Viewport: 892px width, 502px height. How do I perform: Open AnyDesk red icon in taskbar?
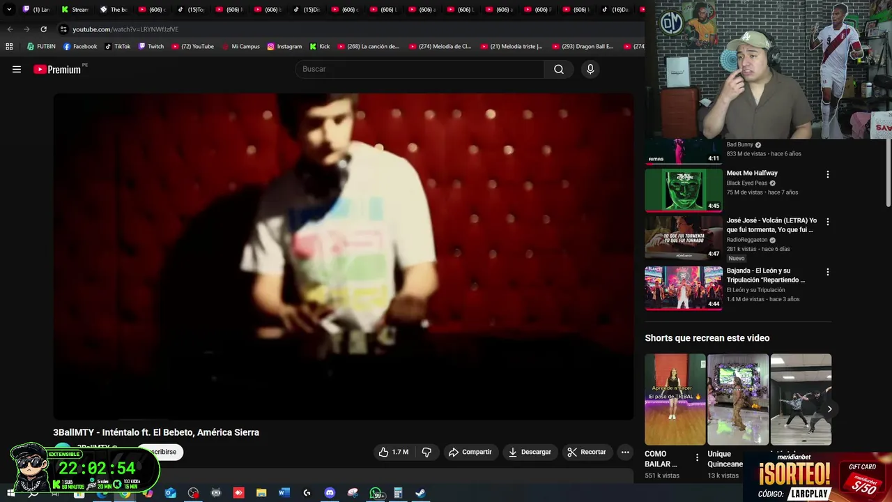[238, 493]
